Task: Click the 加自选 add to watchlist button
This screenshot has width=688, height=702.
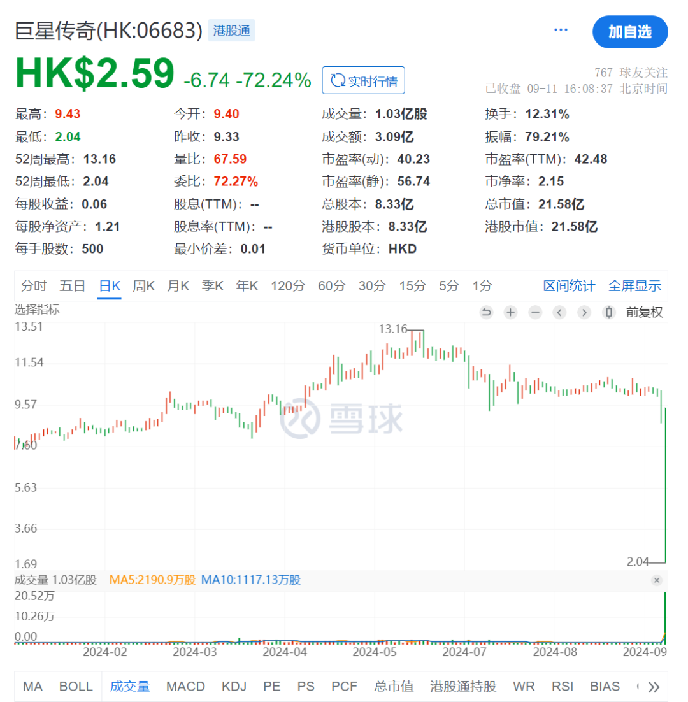Action: [x=630, y=32]
